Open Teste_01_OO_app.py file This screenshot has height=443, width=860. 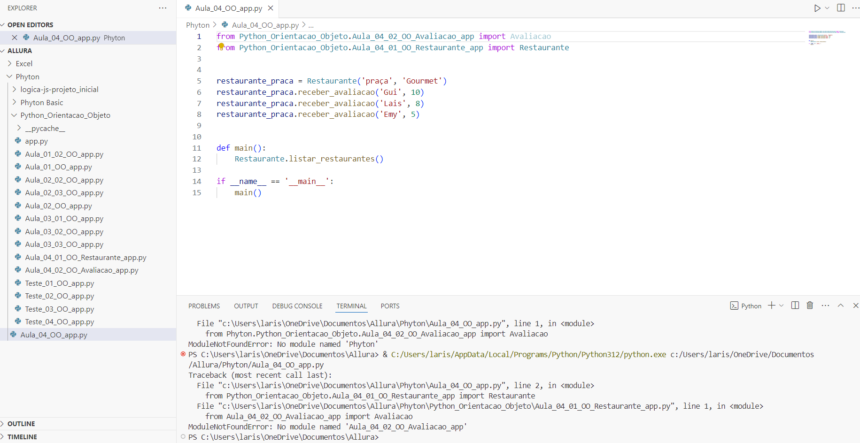pos(59,283)
